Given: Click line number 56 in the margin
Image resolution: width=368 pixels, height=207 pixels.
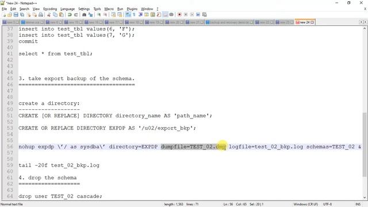Looking at the screenshot, I should tap(10, 147).
